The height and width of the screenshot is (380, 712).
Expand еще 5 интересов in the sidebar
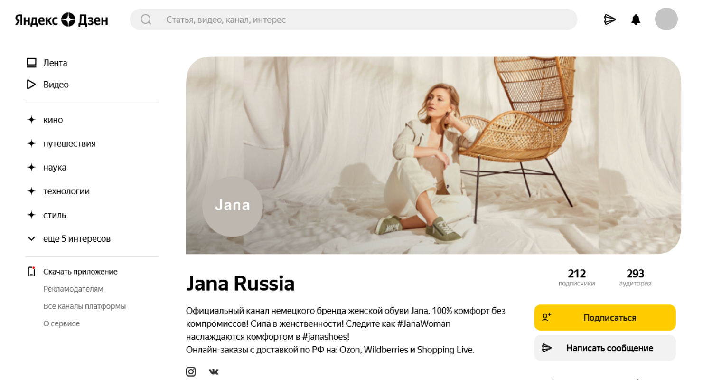[77, 238]
